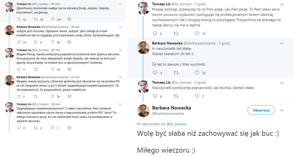This screenshot has height=156, width=294.
Task: Open options chevron next to Obserwuj button
Action: 282,110
